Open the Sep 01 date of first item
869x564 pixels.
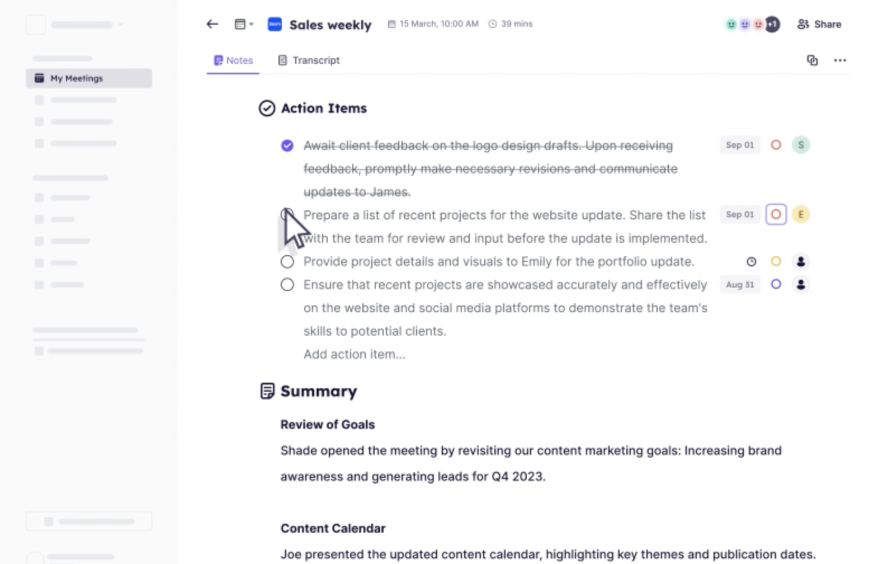coord(739,145)
